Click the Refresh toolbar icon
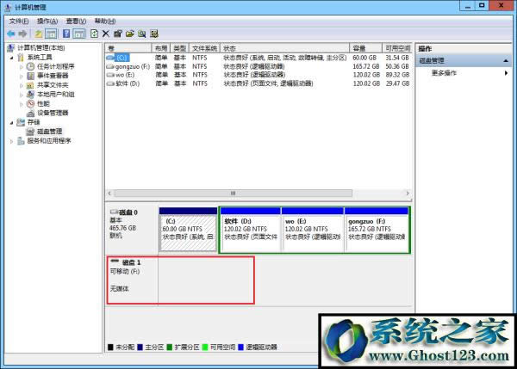This screenshot has width=517, height=369. click(93, 34)
